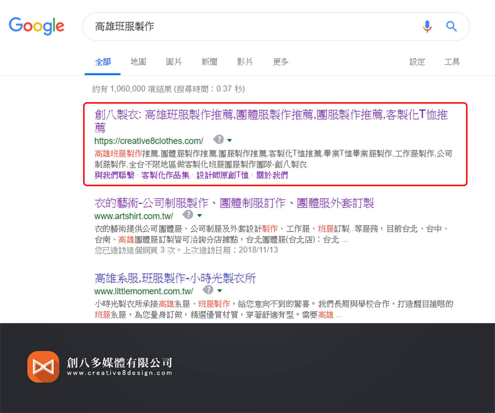Switch to the 影片 tab
Image resolution: width=495 pixels, height=413 pixels.
tap(245, 62)
